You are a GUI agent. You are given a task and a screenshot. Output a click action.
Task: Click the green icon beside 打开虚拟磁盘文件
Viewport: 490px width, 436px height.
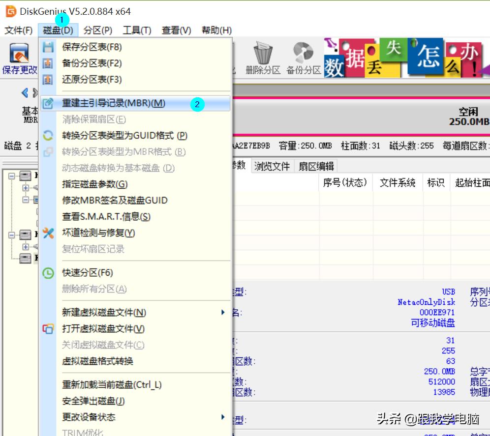pyautogui.click(x=48, y=329)
